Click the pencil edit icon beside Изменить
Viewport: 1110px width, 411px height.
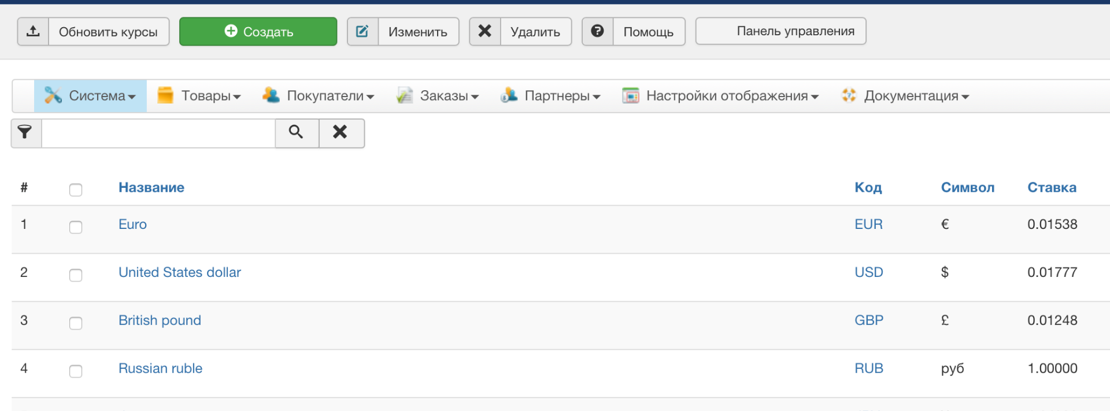click(x=362, y=31)
